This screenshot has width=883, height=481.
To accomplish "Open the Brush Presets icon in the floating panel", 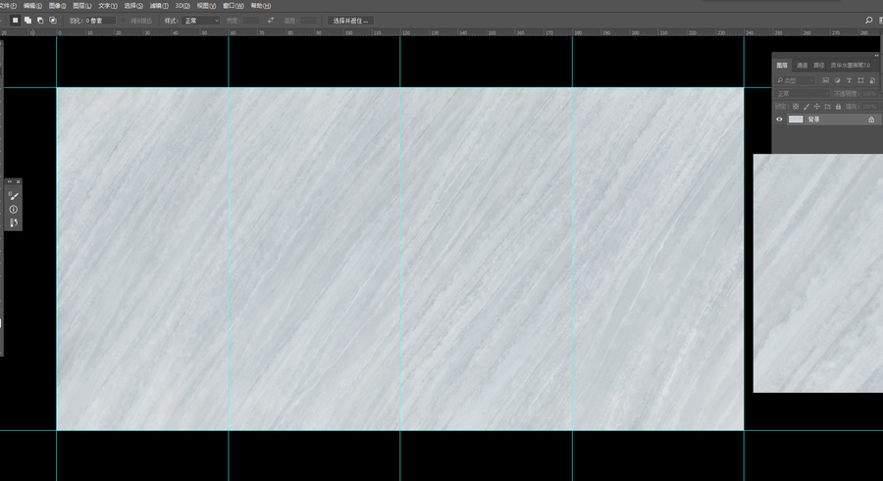I will [x=14, y=222].
